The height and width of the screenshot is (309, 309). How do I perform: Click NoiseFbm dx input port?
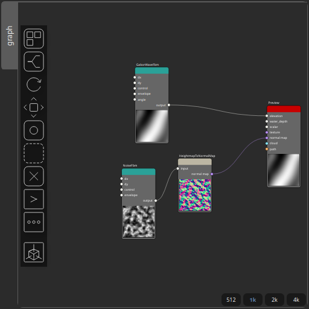tap(121, 179)
